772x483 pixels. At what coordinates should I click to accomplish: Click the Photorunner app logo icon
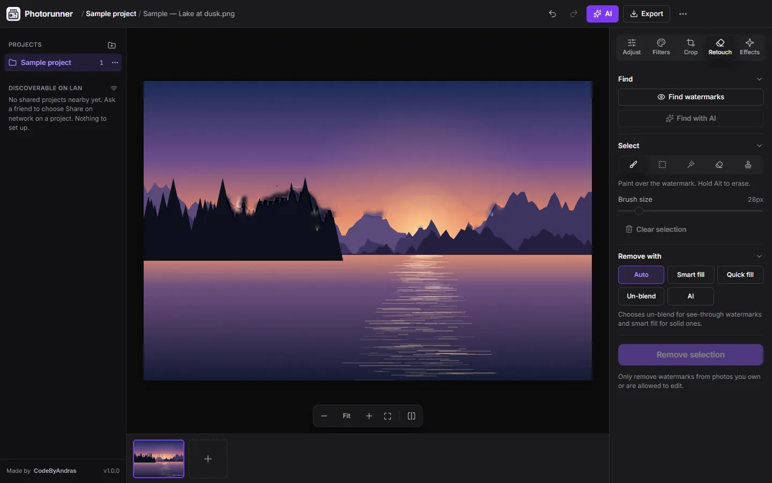pos(13,14)
